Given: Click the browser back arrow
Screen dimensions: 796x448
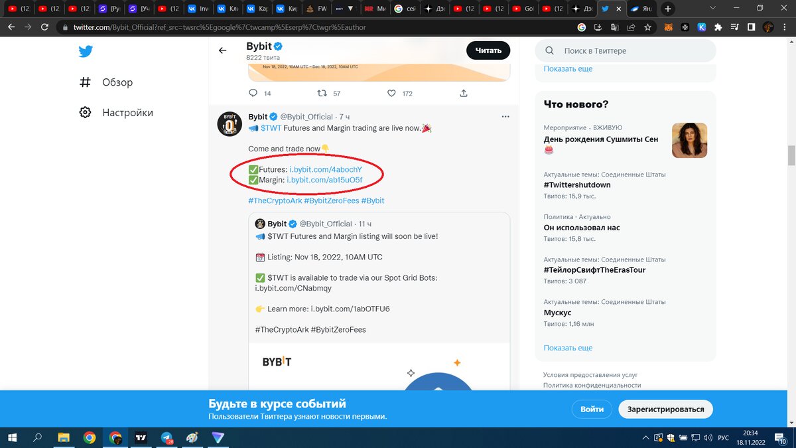Looking at the screenshot, I should click(x=11, y=27).
